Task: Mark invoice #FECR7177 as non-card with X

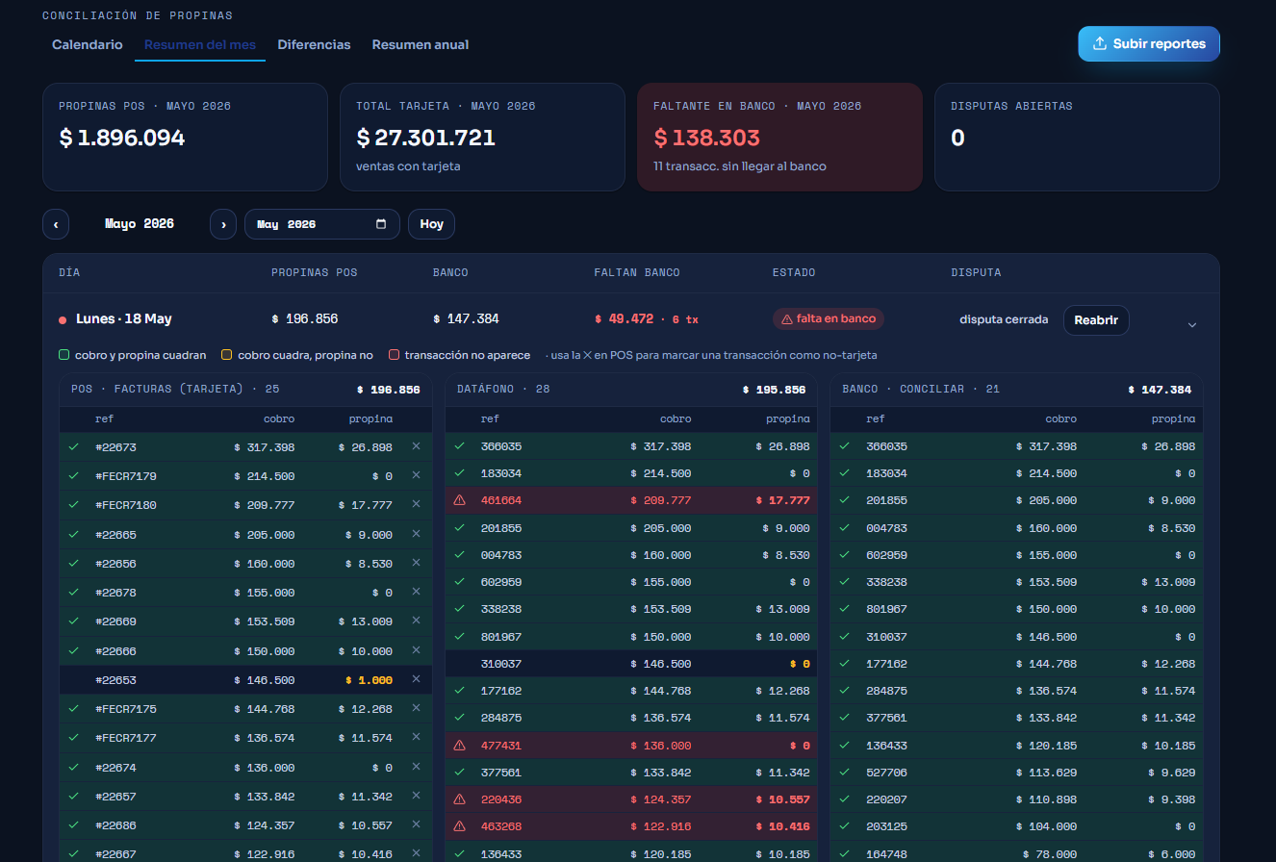Action: [x=416, y=737]
